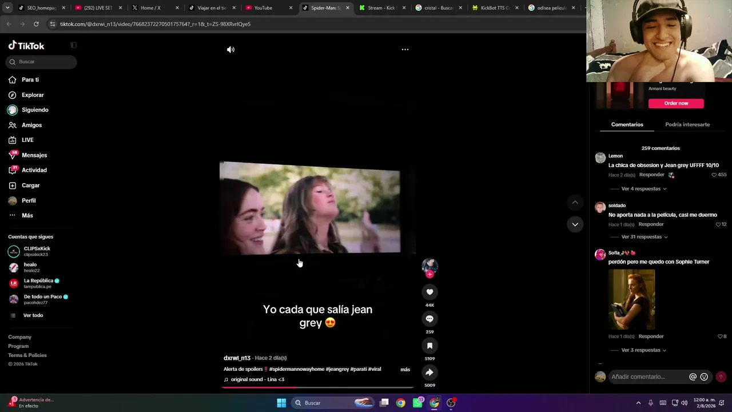Image resolution: width=732 pixels, height=412 pixels.
Task: Switch to the YouTube browser tab
Action: [x=269, y=8]
